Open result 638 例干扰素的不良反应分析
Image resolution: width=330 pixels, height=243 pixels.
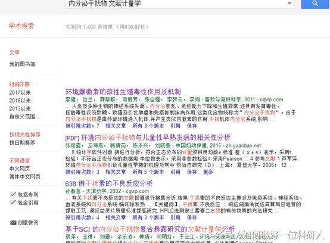pyautogui.click(x=109, y=183)
